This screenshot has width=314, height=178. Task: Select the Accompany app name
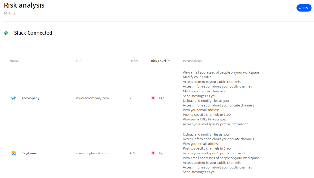pos(30,98)
